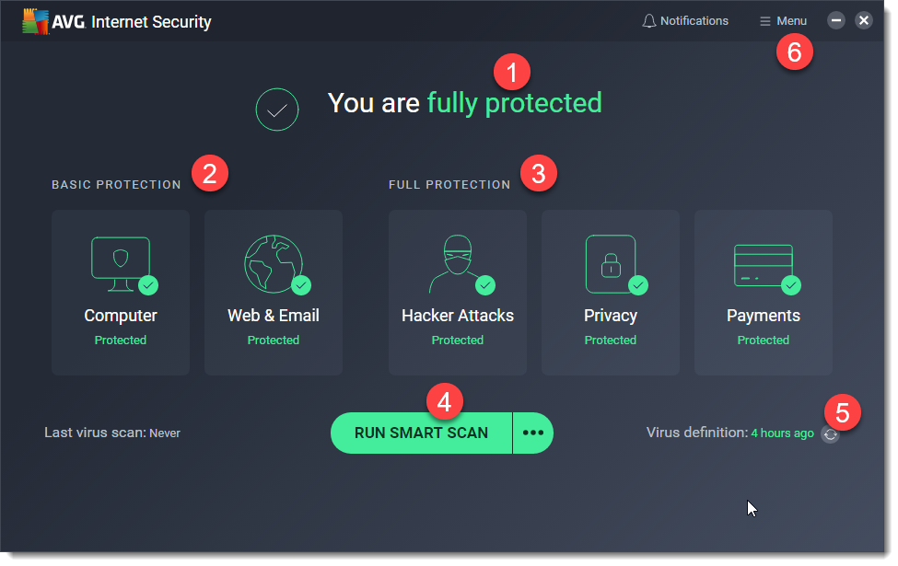Open additional scan options via the ellipsis
The height and width of the screenshot is (566, 898).
[x=532, y=433]
